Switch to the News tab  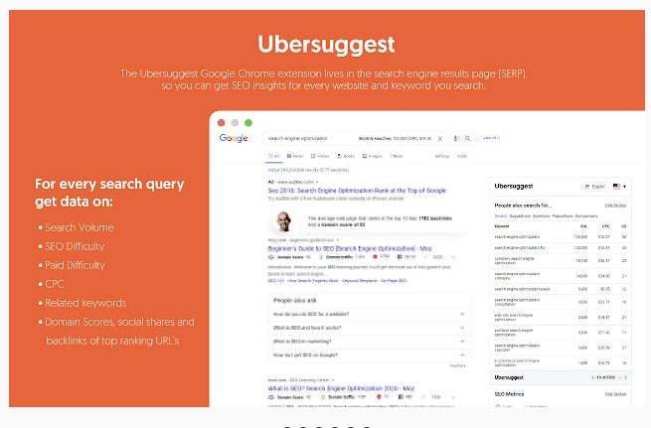pyautogui.click(x=295, y=156)
